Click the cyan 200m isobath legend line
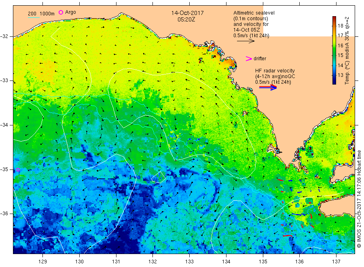364x267 pixels. [34, 17]
